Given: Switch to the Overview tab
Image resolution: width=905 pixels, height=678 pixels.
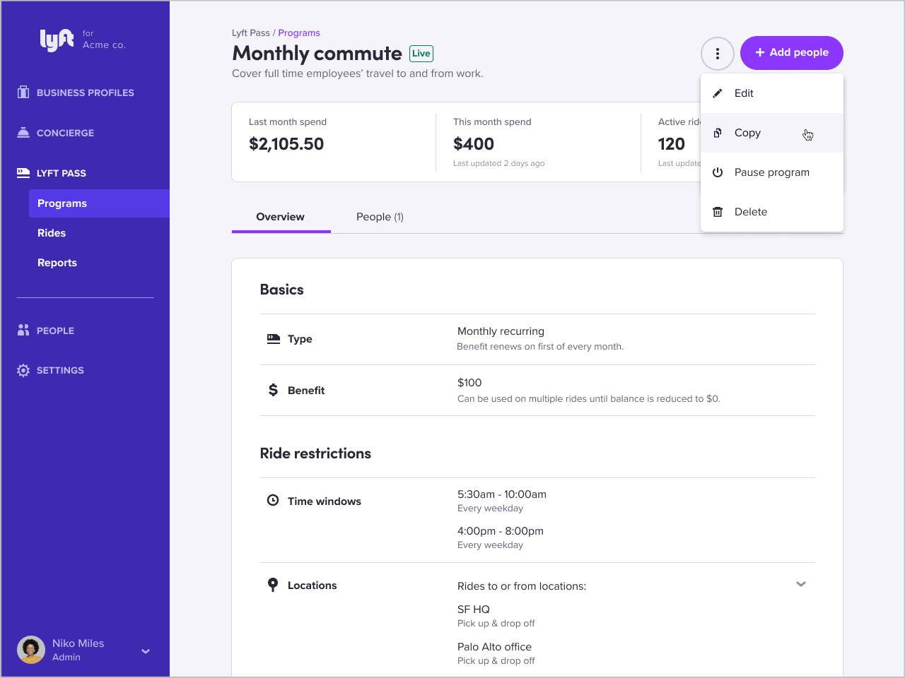Looking at the screenshot, I should (281, 217).
